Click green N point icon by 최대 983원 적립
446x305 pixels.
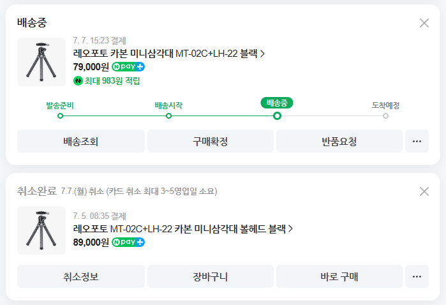(78, 81)
